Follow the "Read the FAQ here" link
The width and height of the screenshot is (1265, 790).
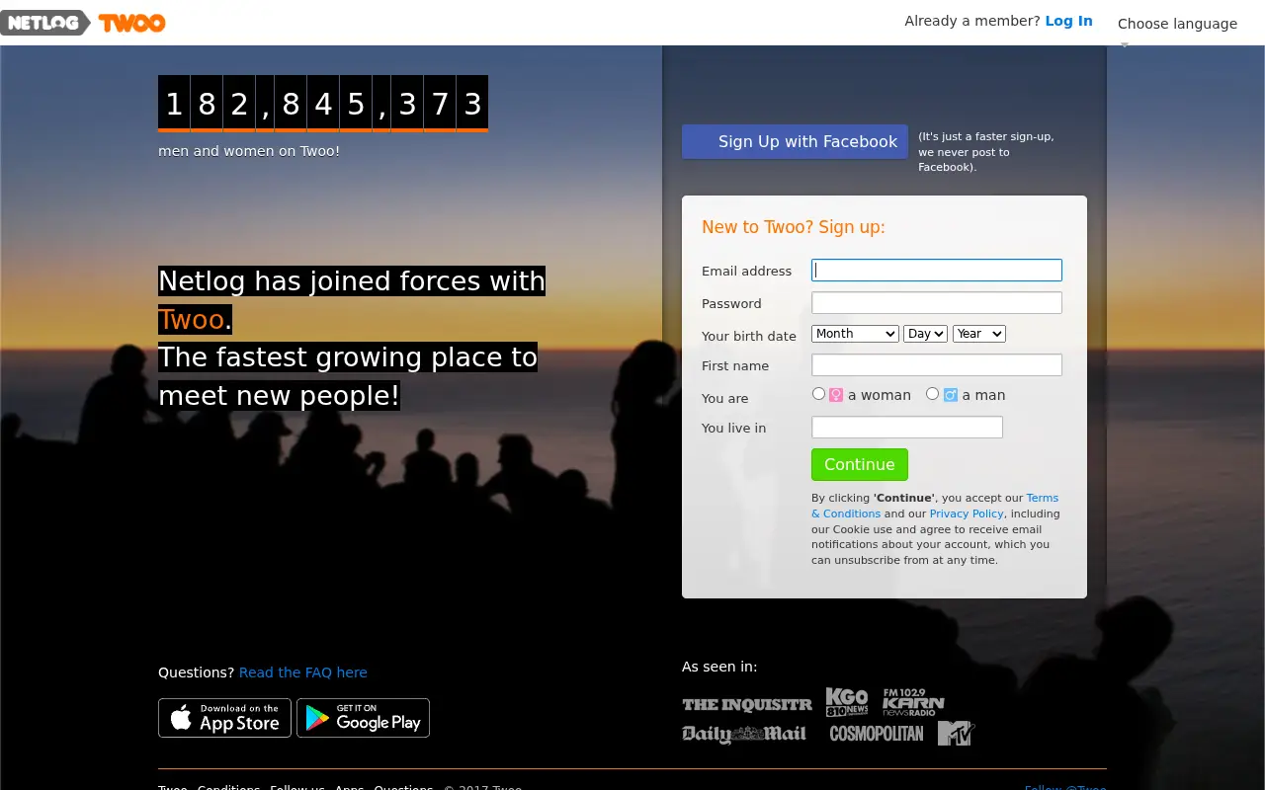[x=303, y=672]
